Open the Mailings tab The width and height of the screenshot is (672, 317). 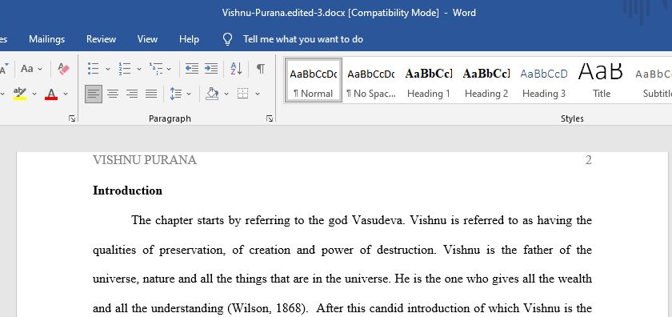point(46,39)
